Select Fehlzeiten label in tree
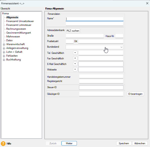The image size is (150, 147). click(12, 56)
